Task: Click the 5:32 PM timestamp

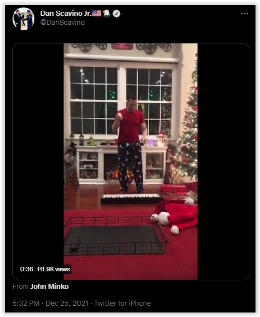Action: pyautogui.click(x=26, y=303)
